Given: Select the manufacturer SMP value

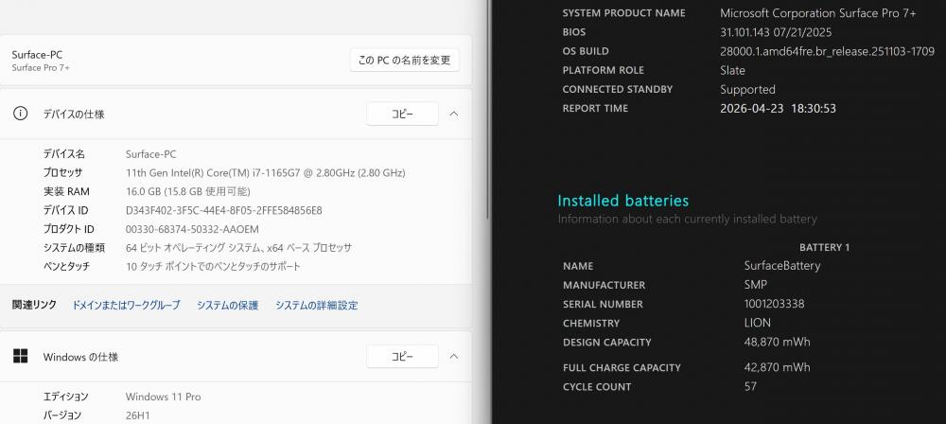Looking at the screenshot, I should 755,285.
